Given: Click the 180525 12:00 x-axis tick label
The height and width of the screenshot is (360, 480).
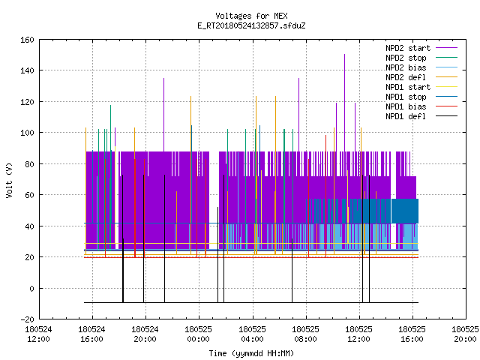Looking at the screenshot, I should (x=358, y=334).
